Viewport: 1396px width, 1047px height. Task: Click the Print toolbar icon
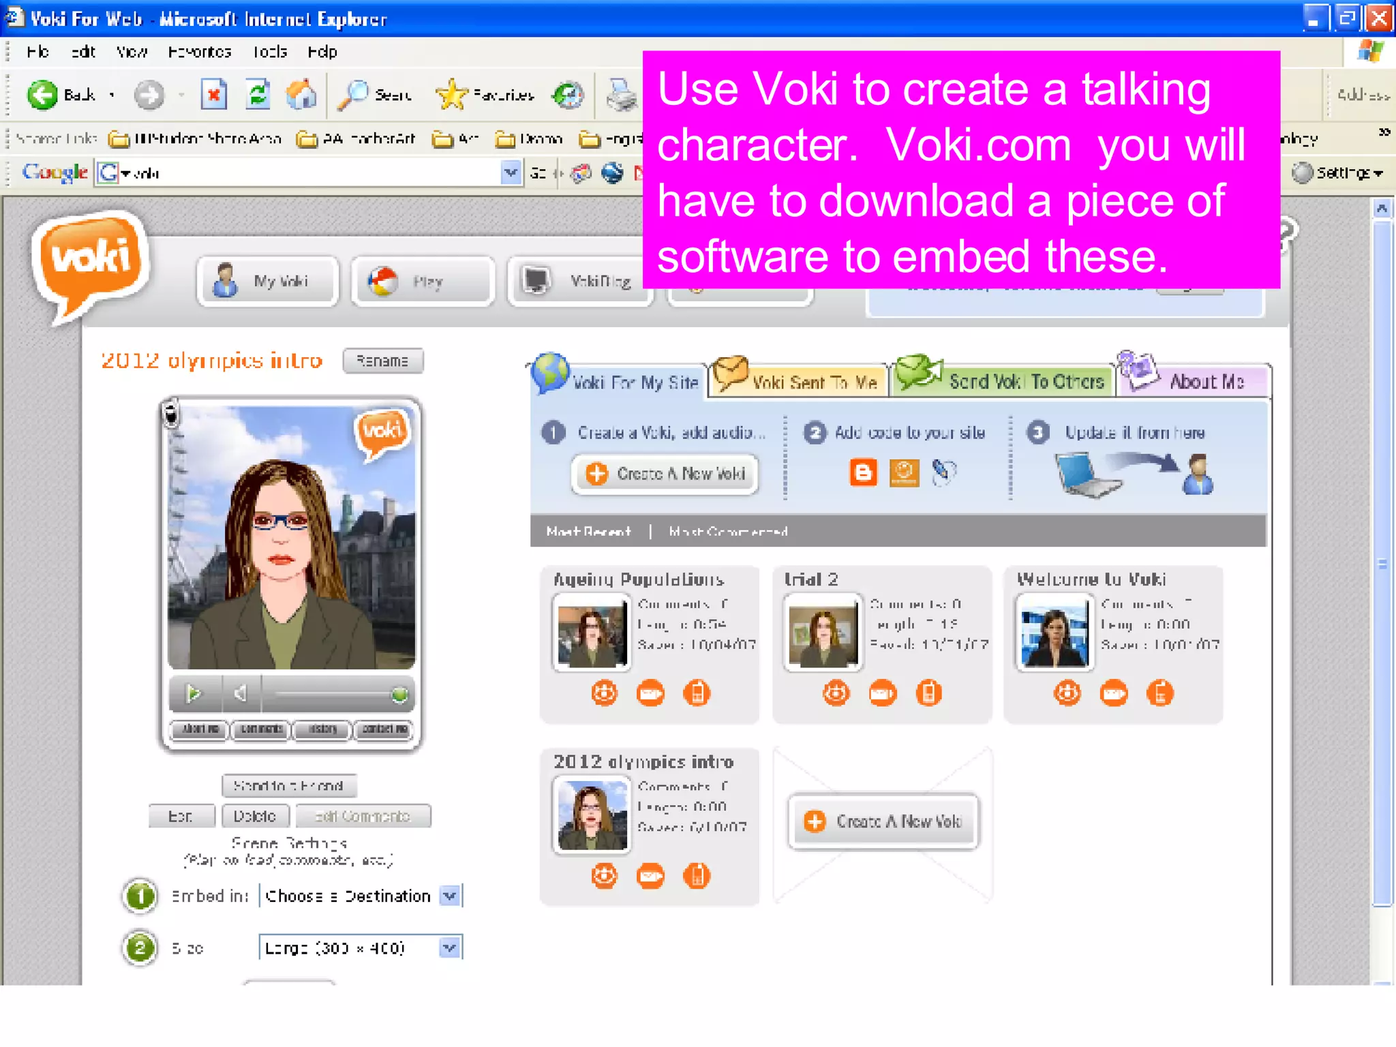[x=622, y=95]
